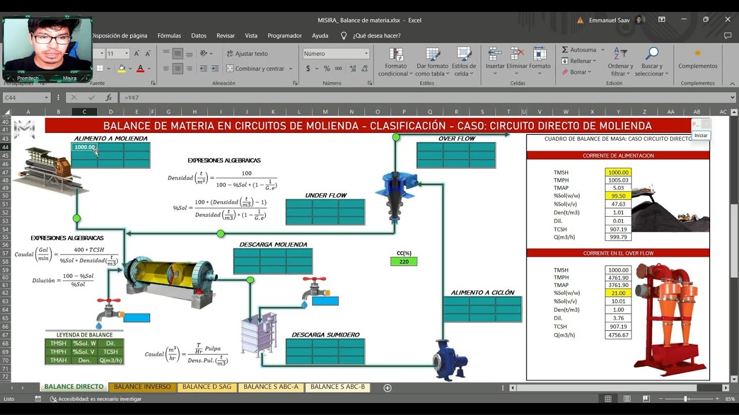Apply red font color A icon
Viewport: 739px width, 415px height.
[x=140, y=69]
